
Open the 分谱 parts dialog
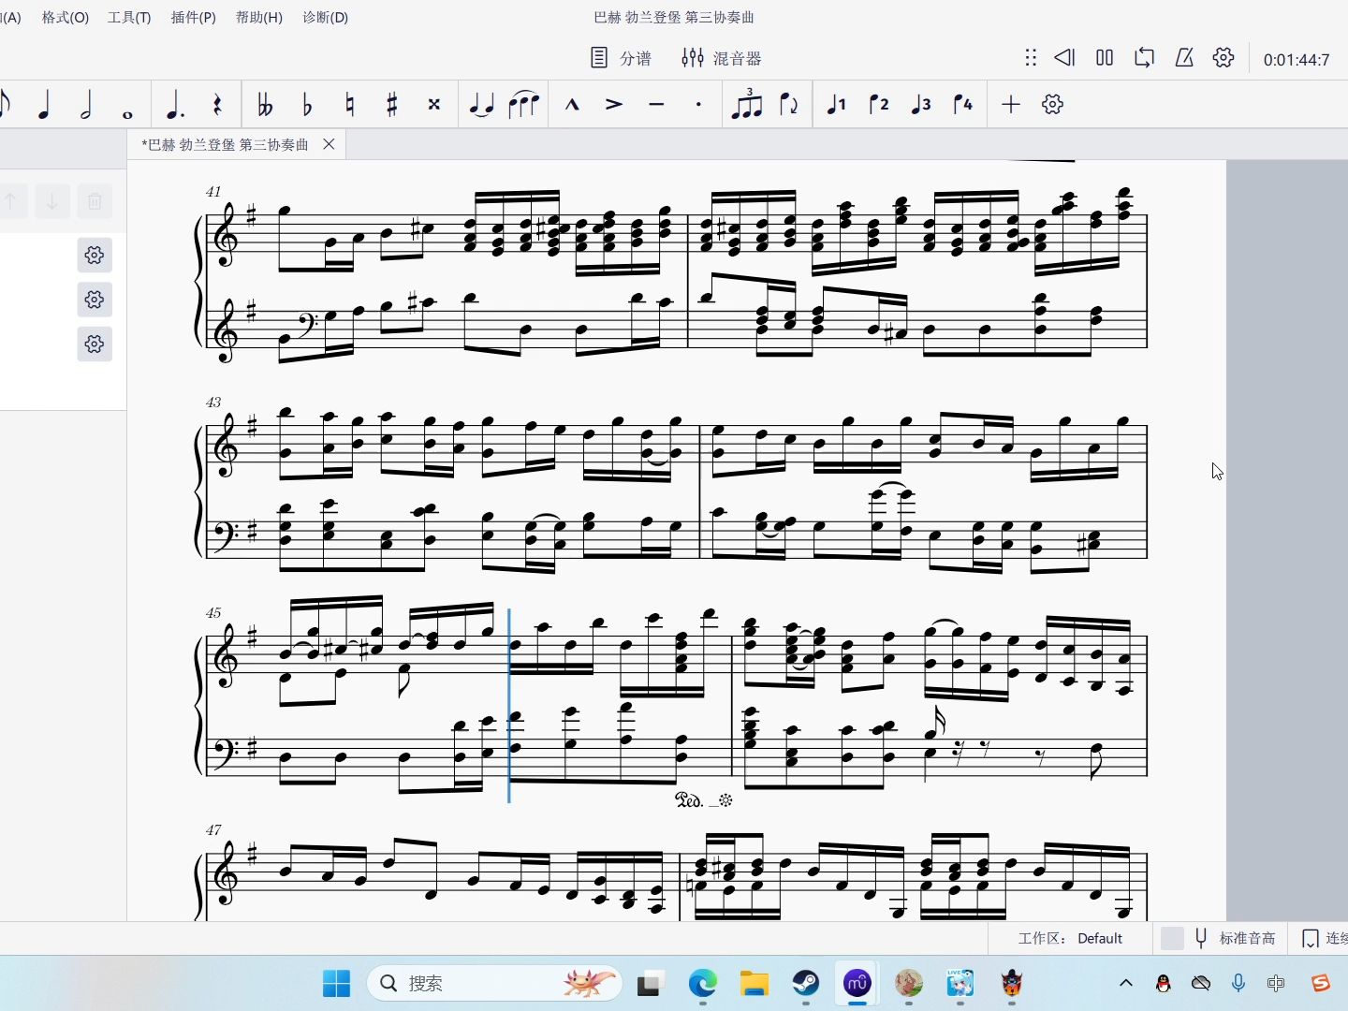(x=621, y=58)
